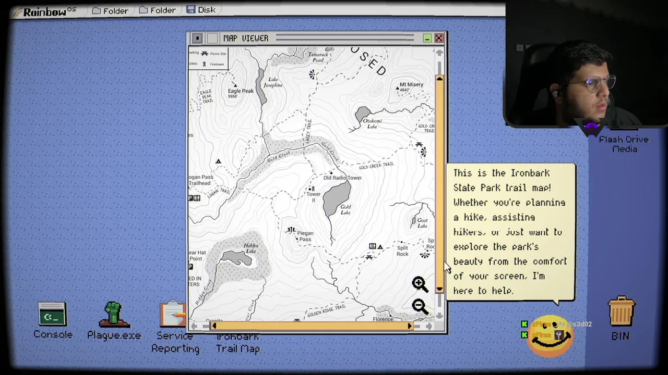
Task: Click the Ironbark Trail Map desktop label
Action: pyautogui.click(x=238, y=343)
